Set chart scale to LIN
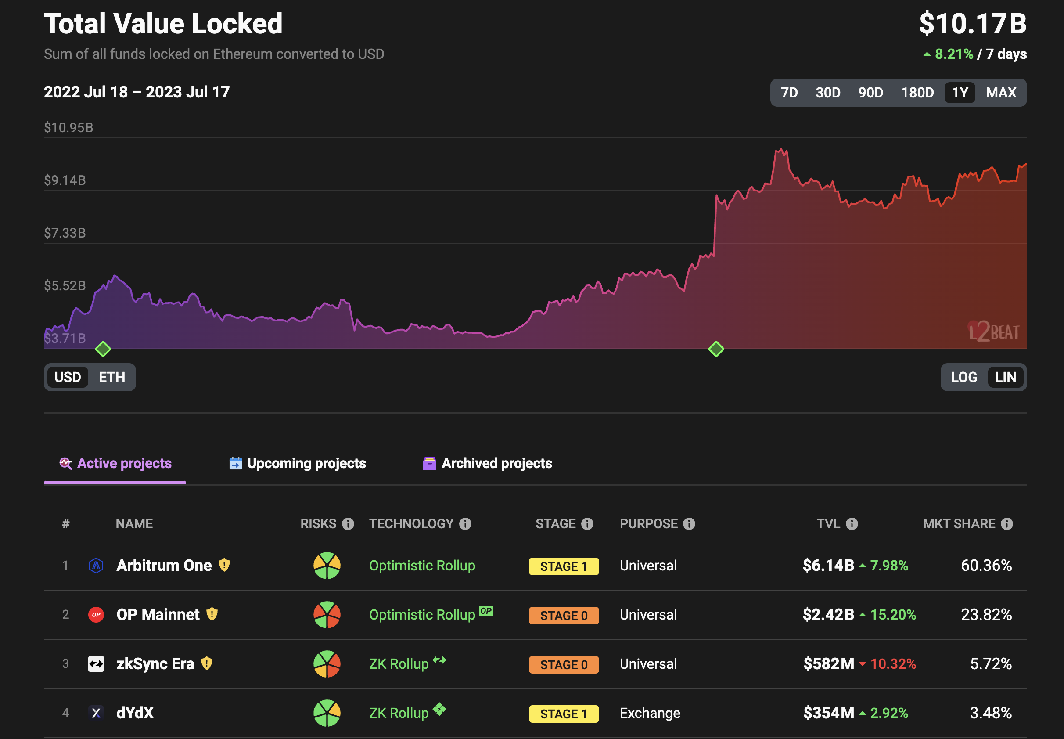The width and height of the screenshot is (1064, 739). click(x=1006, y=377)
